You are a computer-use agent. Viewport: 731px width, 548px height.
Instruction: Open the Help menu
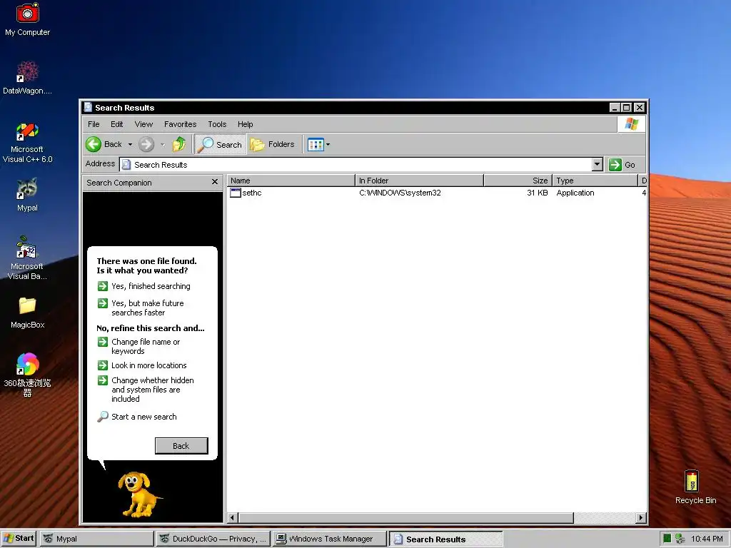point(246,124)
